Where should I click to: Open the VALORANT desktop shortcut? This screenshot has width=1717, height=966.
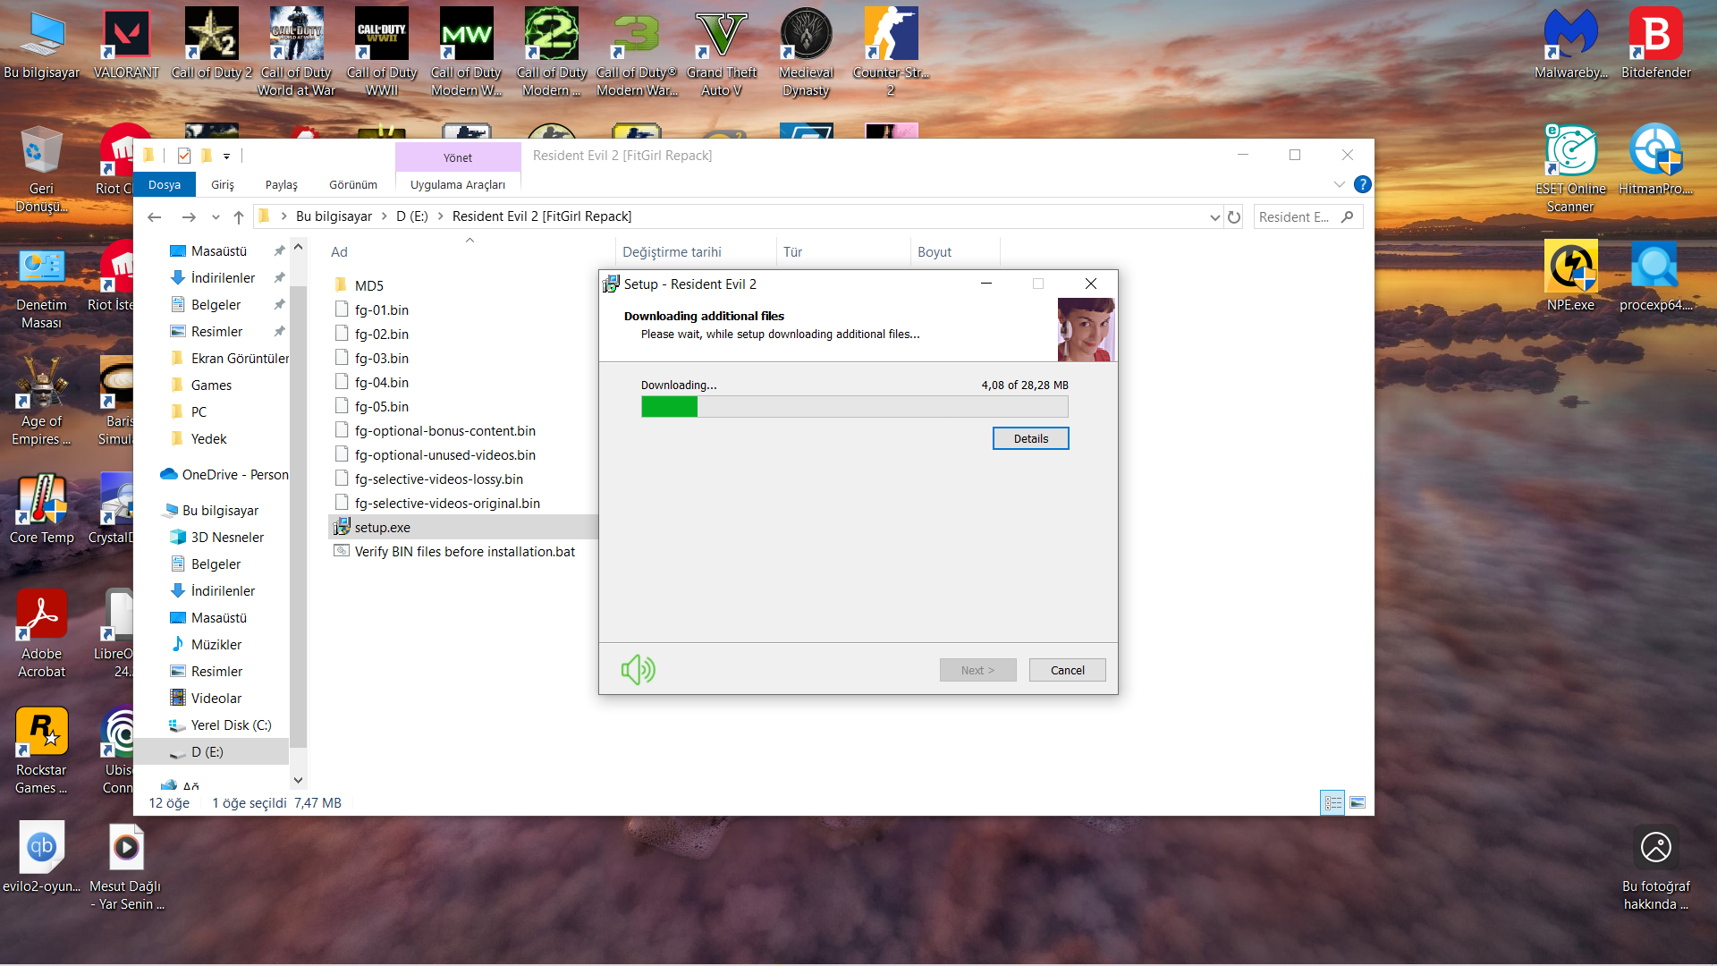(x=126, y=44)
